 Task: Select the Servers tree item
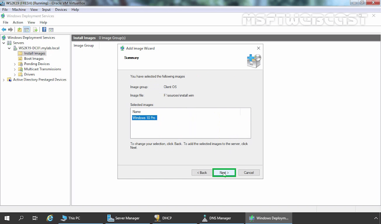point(19,43)
